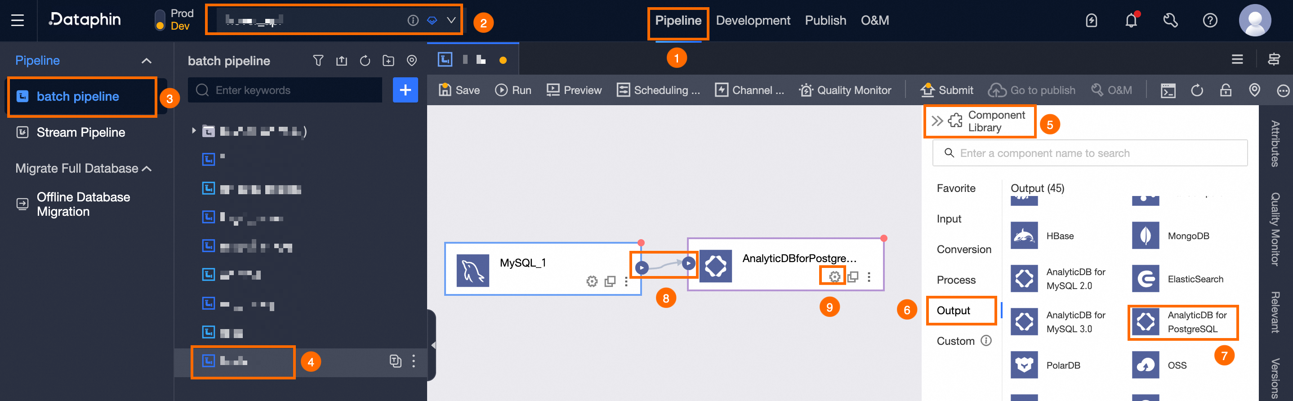
Task: Open the wrench tools icon
Action: point(1170,21)
